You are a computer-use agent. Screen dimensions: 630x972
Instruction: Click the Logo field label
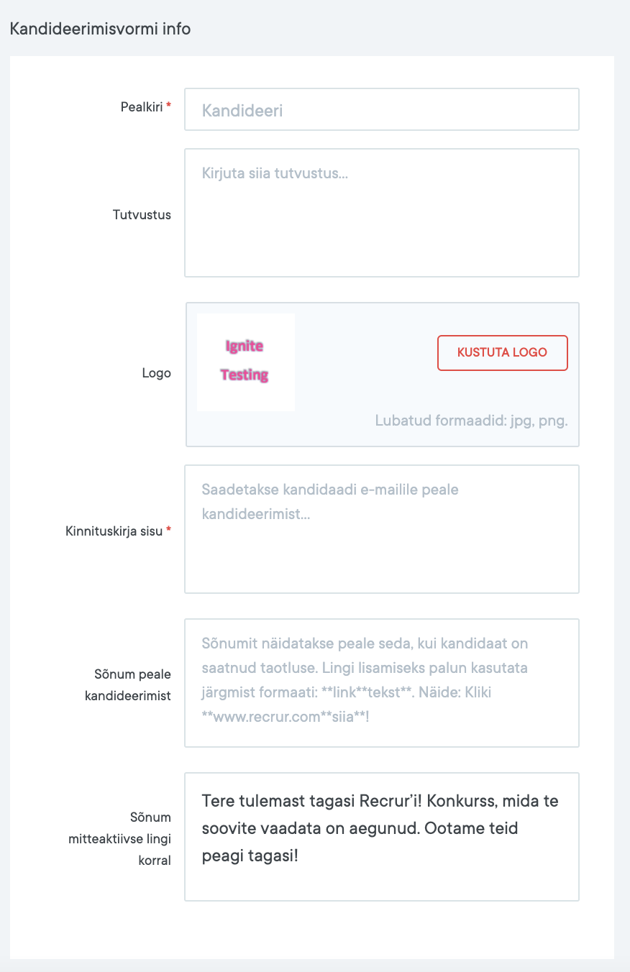[x=156, y=374]
